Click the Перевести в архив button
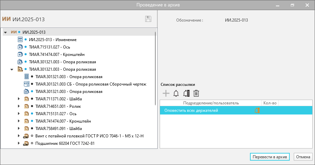Screen dimensions: 315x165 tap(270, 157)
